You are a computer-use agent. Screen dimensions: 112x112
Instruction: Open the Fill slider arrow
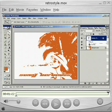[x=107, y=34]
